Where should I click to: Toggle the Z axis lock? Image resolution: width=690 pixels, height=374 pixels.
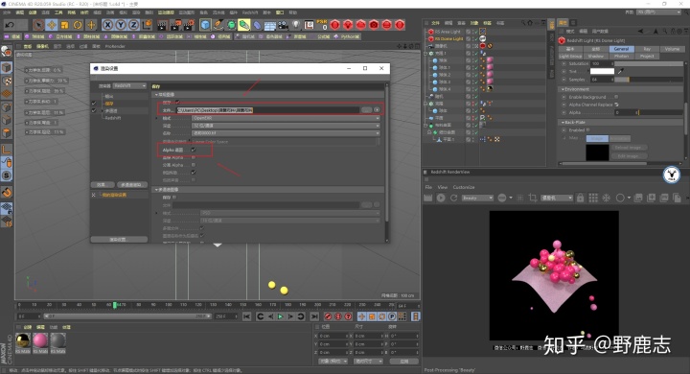point(133,25)
